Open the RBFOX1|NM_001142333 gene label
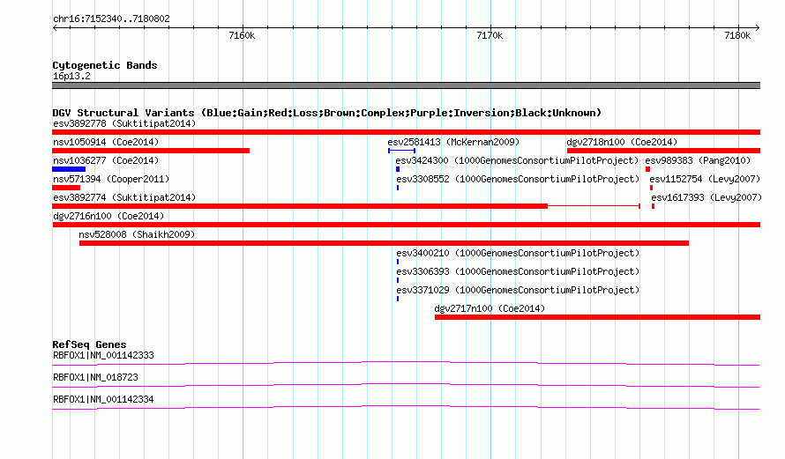Screen dimensions: 785x459 point(103,356)
